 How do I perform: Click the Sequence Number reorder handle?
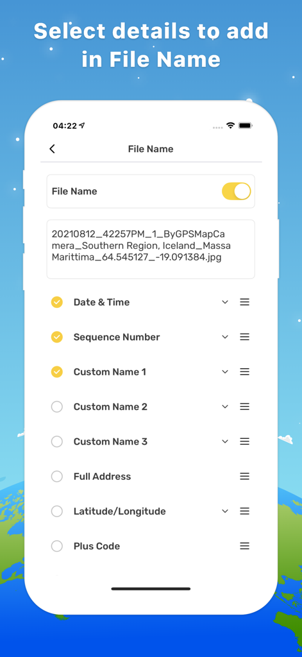(x=245, y=337)
